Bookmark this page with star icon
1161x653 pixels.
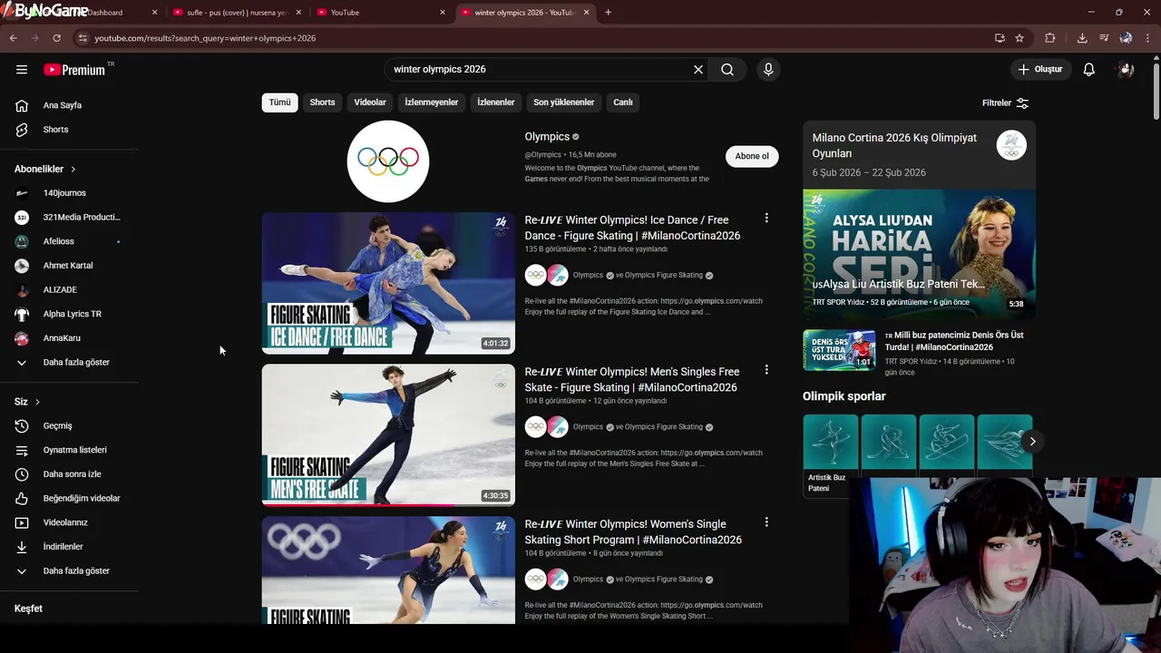pyautogui.click(x=1020, y=38)
